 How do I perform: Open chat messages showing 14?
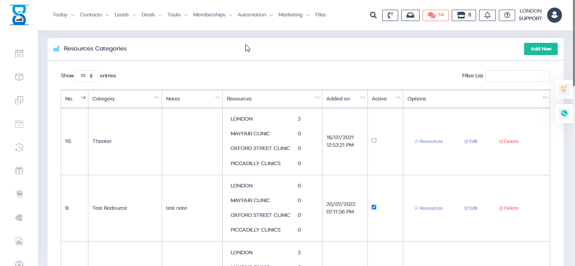click(435, 15)
